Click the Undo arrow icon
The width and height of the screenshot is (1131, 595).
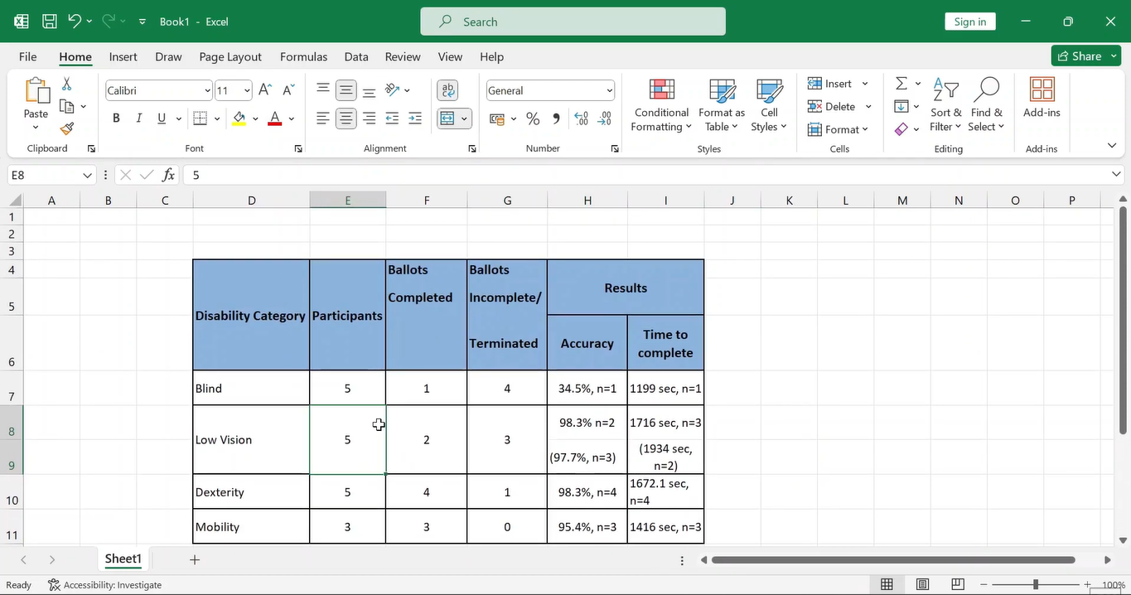click(x=75, y=22)
